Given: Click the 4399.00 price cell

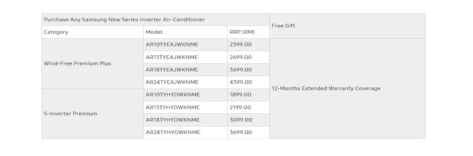Looking at the screenshot, I should (248, 82).
